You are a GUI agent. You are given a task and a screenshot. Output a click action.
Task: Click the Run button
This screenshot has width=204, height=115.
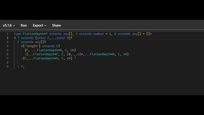24,26
